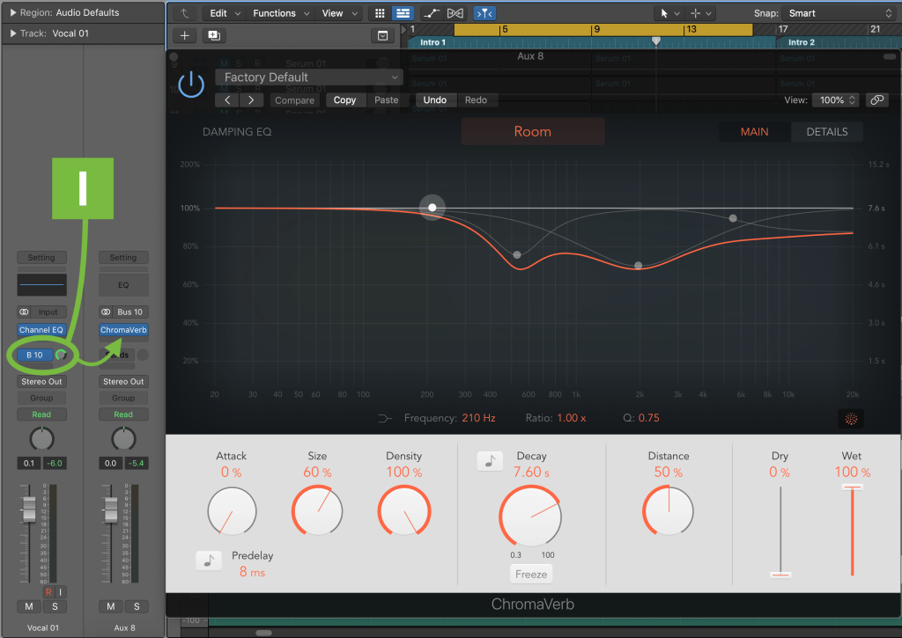Enable the catch playhead icon
Image resolution: width=902 pixels, height=638 pixels.
tap(484, 12)
